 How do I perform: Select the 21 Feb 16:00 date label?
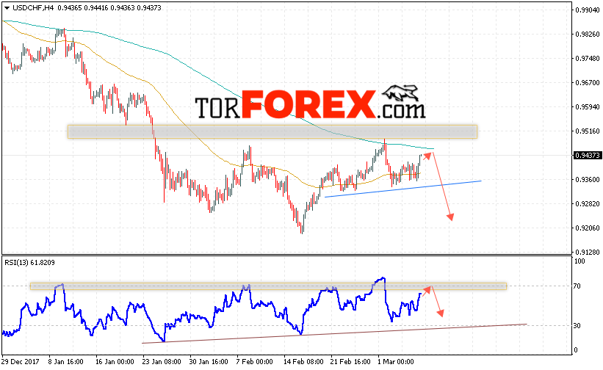(350, 362)
